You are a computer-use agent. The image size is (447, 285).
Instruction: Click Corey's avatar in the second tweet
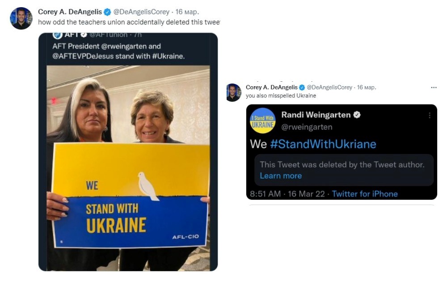(x=233, y=92)
